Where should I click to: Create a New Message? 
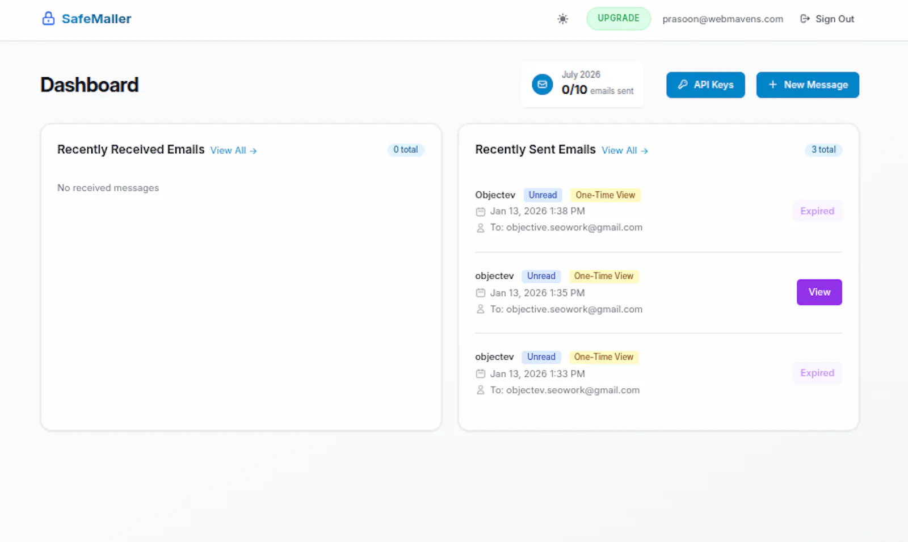click(808, 85)
